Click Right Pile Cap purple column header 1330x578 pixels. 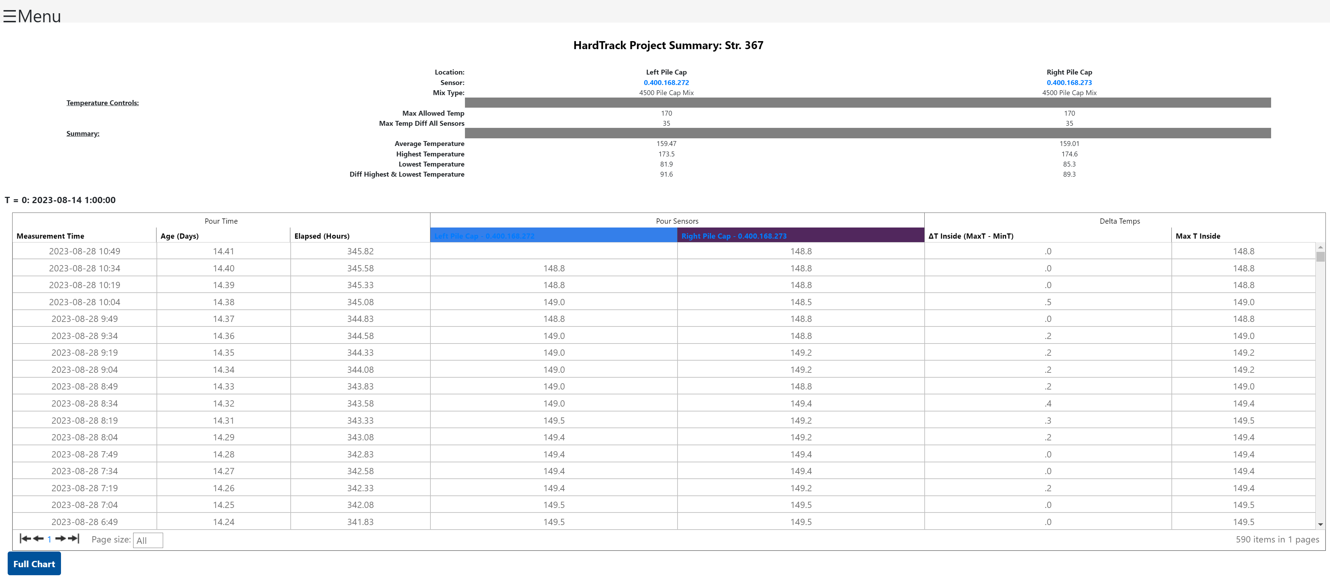pos(800,236)
